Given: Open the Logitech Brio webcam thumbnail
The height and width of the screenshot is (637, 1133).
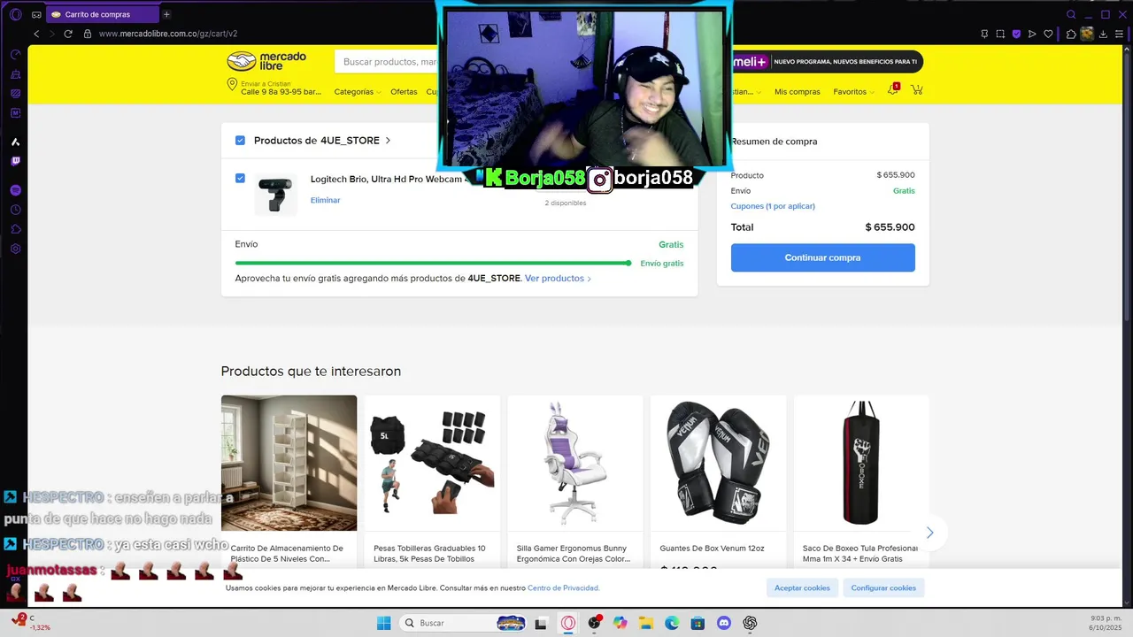Looking at the screenshot, I should point(275,194).
